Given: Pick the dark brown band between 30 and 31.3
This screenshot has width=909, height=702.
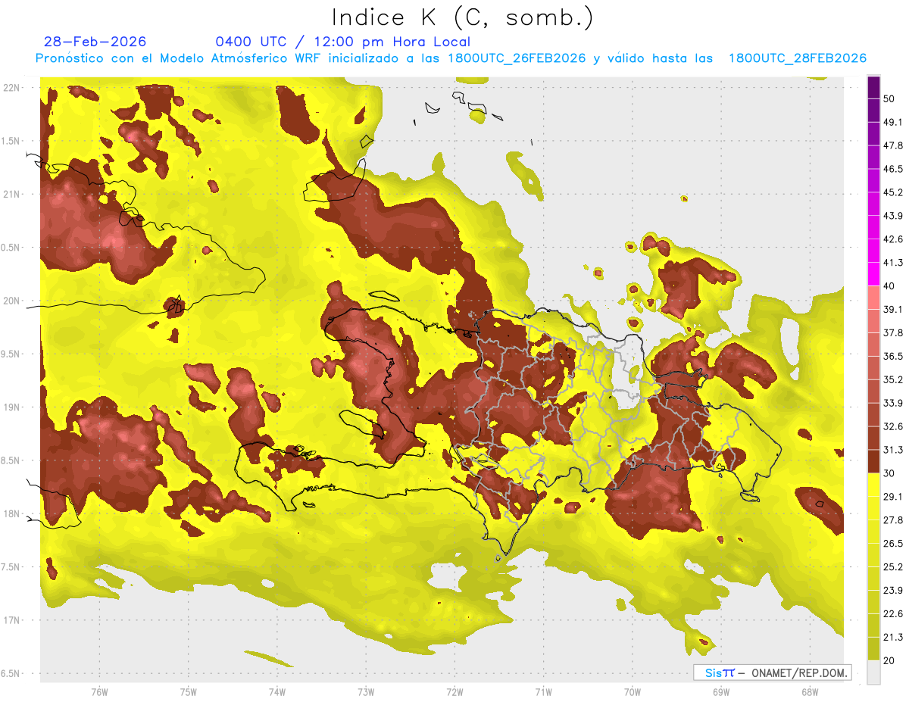Looking at the screenshot, I should [x=873, y=461].
